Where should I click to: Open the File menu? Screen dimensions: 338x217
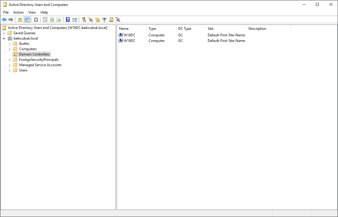pos(6,12)
